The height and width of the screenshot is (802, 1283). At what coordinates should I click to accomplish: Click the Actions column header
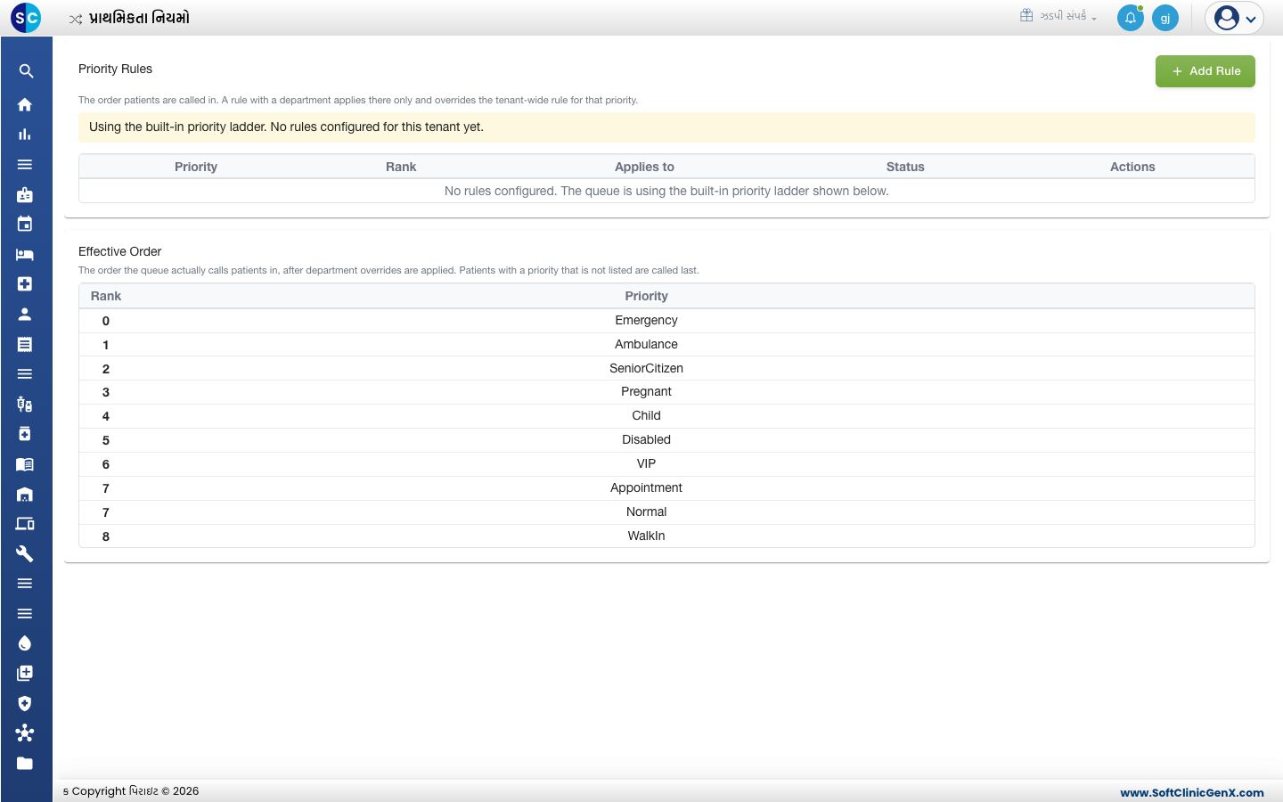1132,167
